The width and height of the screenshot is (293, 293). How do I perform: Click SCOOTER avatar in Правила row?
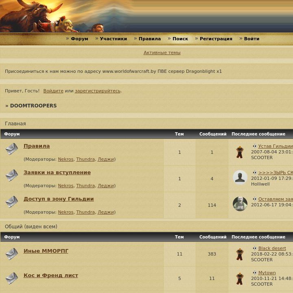coord(240,152)
